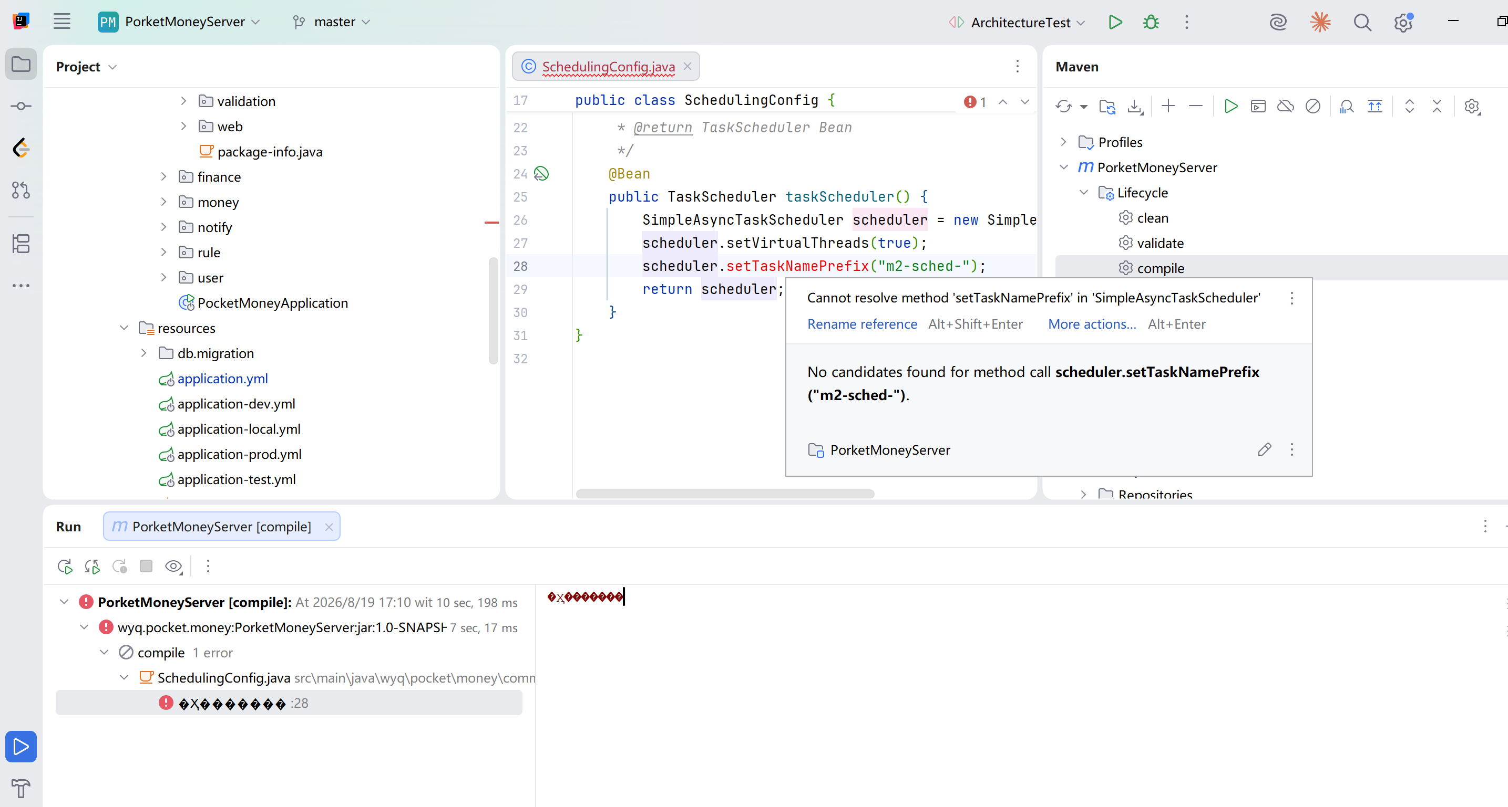
Task: Download Maven sources and documentation
Action: coord(1135,107)
